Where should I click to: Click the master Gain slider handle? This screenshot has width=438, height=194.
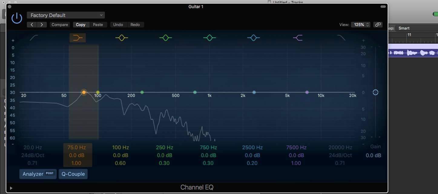(x=375, y=92)
